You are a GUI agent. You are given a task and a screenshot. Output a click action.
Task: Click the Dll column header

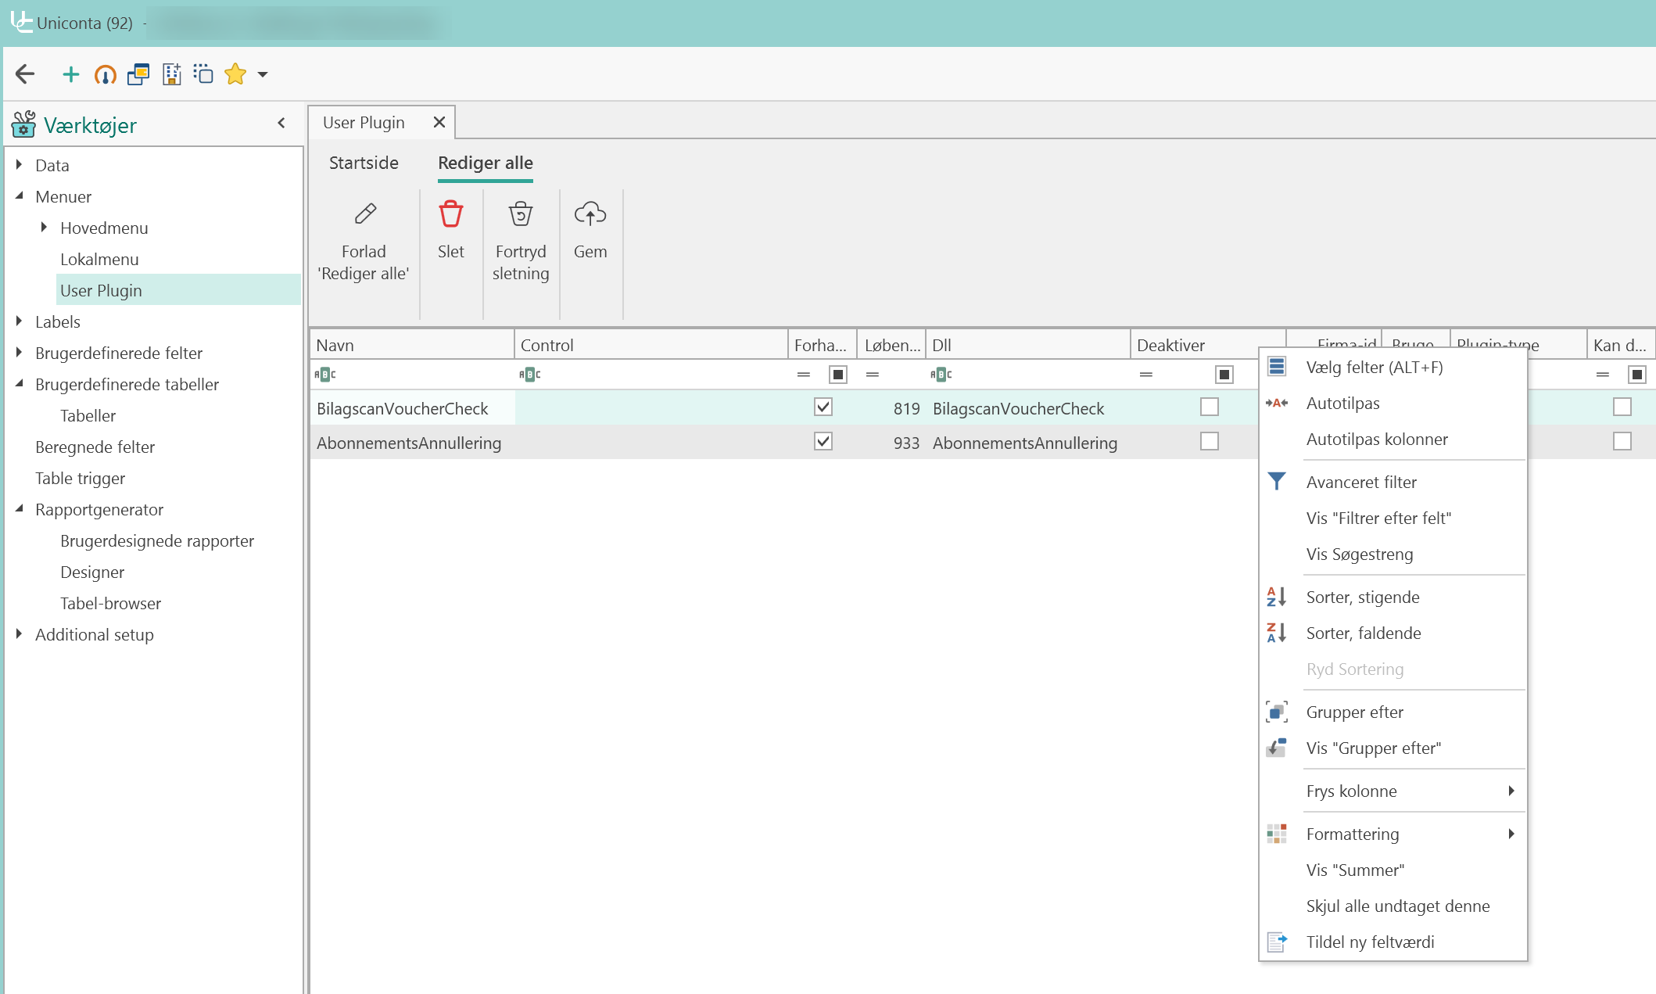point(1028,345)
